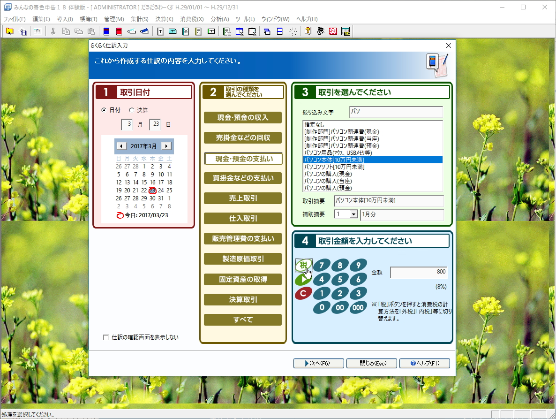The width and height of the screenshot is (556, 419).
Task: Click the yellow question mark help icon
Action: 308,31
